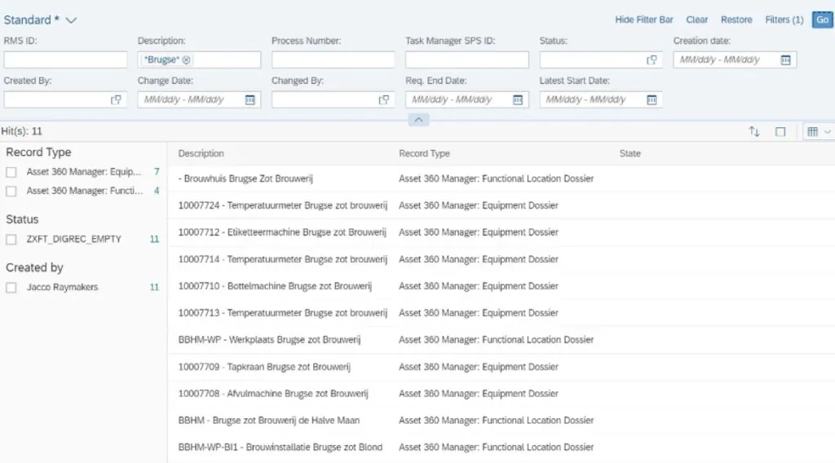
Task: Open the view type dropdown arrow
Action: (x=827, y=131)
